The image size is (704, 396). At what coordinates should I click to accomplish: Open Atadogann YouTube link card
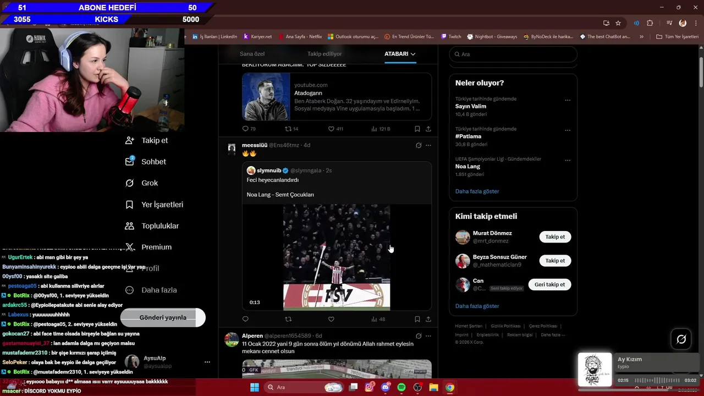coord(337,96)
